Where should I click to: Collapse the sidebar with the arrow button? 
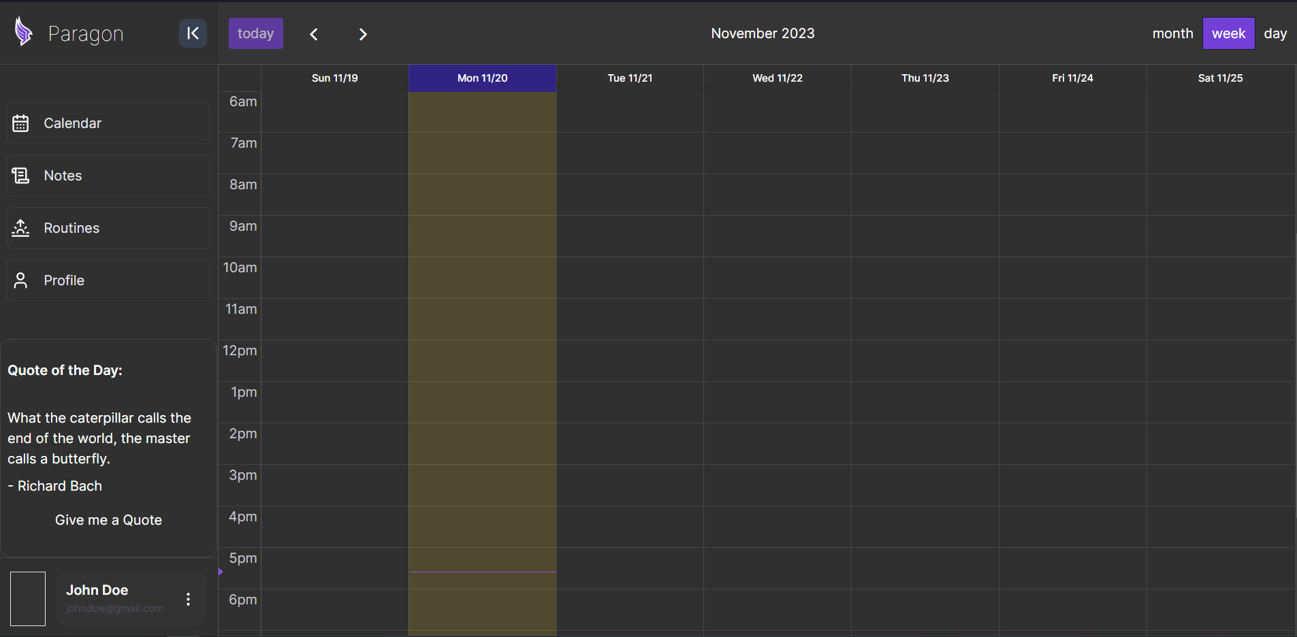[x=193, y=33]
